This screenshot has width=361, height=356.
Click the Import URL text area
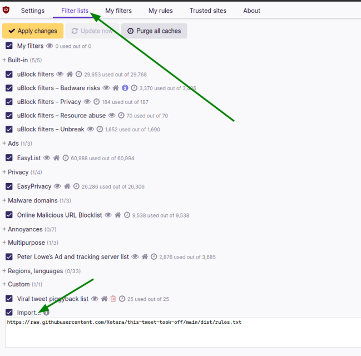(x=183, y=333)
